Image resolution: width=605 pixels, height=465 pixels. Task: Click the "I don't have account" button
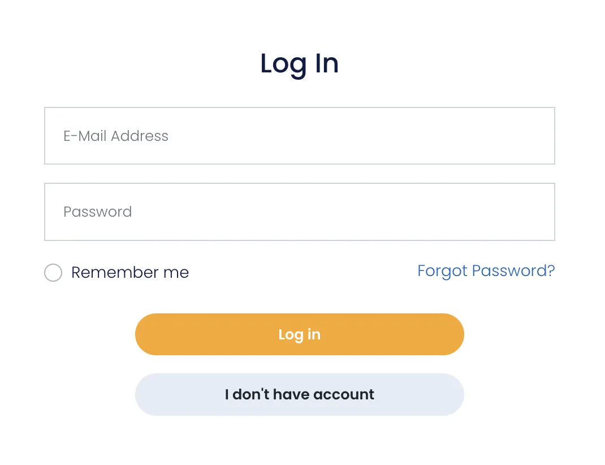(x=299, y=394)
